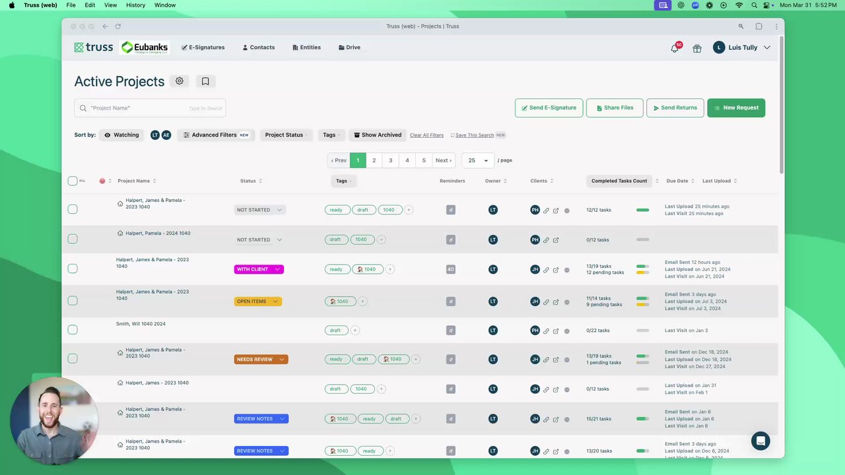845x475 pixels.
Task: Click the Eubanks company logo
Action: pos(145,47)
